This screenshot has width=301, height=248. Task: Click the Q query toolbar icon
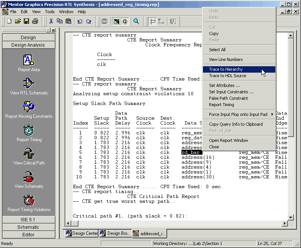(x=125, y=21)
